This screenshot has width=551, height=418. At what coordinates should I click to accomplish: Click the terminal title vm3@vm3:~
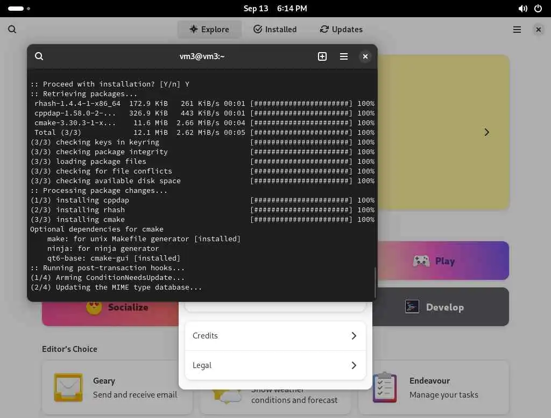tap(202, 56)
